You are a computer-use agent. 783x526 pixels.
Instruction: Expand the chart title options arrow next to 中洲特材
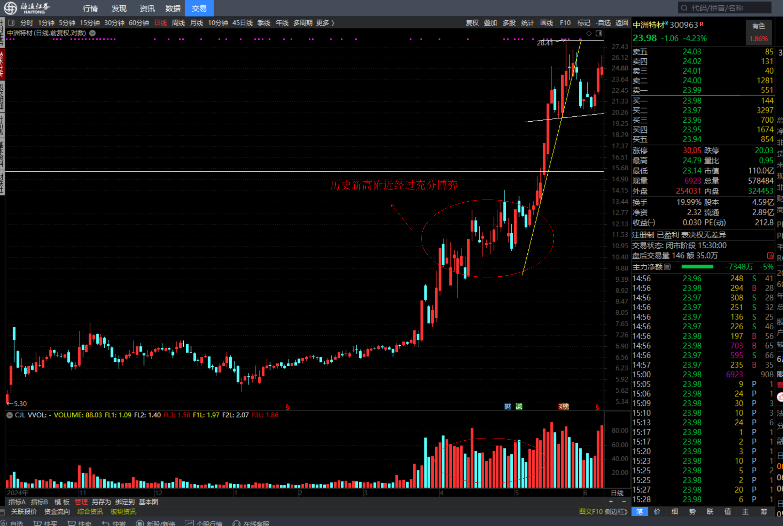click(92, 33)
